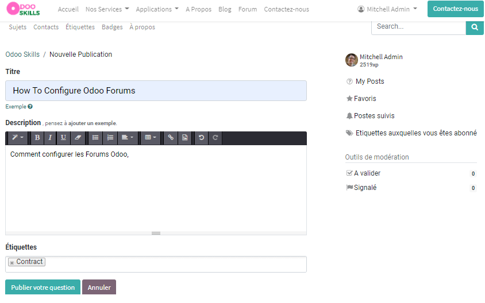Insert an unordered bullet list
The height and width of the screenshot is (303, 485).
[96, 138]
